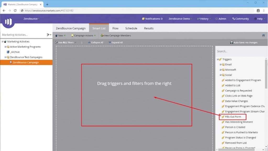Click the Campaign Actions lightbulb icon
The height and width of the screenshot is (151, 268).
point(72,36)
